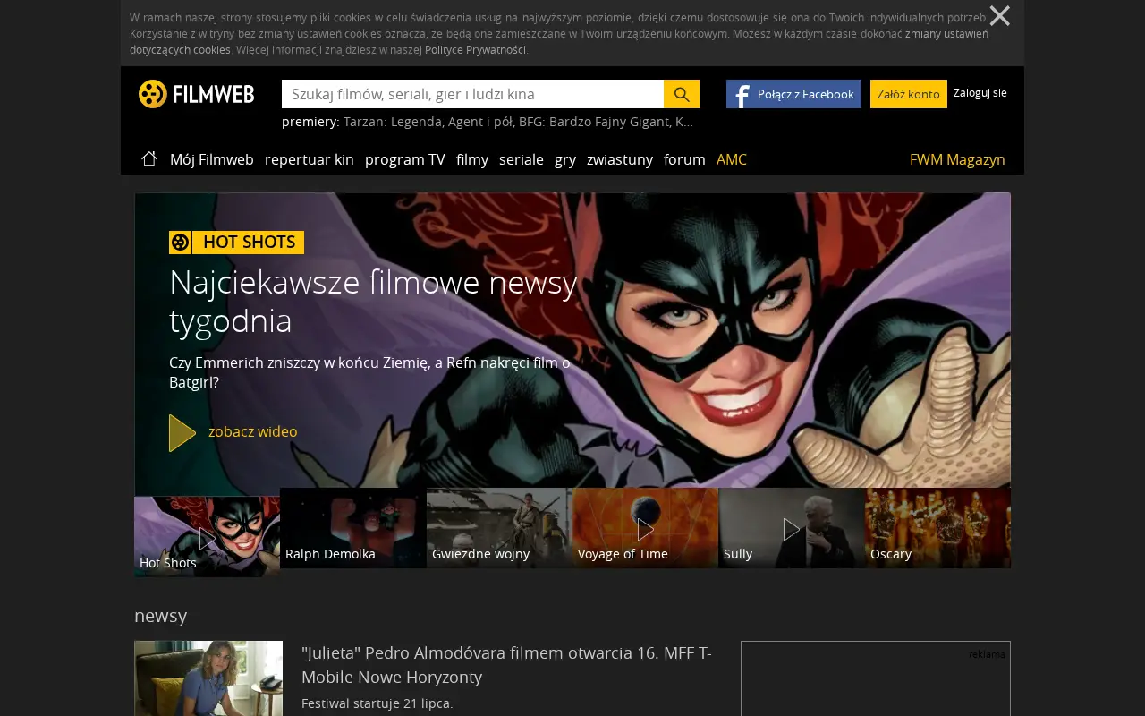Image resolution: width=1145 pixels, height=716 pixels.
Task: Click the search magnifier button
Action: tap(682, 94)
